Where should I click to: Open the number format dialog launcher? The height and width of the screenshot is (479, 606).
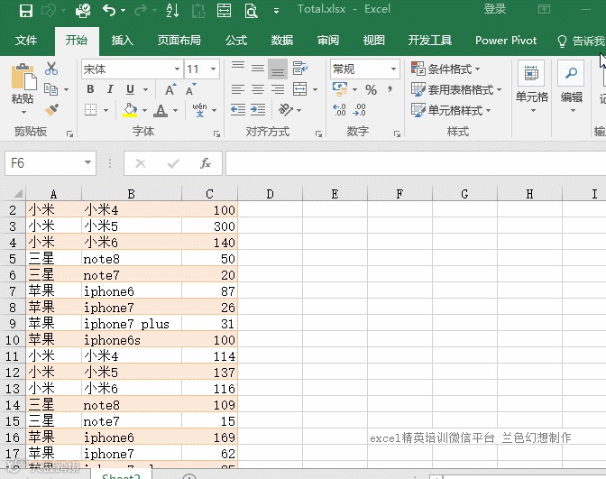coord(397,134)
